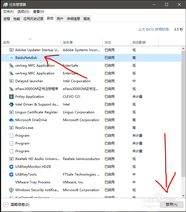Screen dimensions: 186x212
Task: Open the 查看(V) menu
Action: (x=39, y=12)
